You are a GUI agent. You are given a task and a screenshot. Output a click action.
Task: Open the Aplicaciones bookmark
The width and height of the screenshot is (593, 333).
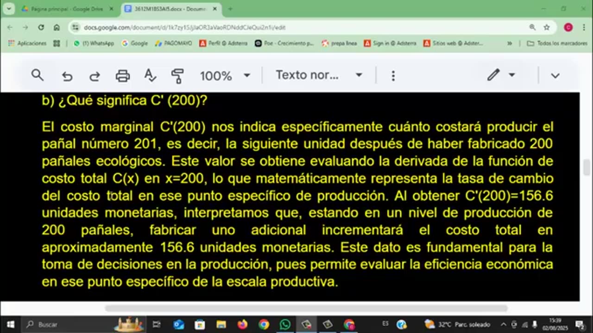tap(27, 43)
